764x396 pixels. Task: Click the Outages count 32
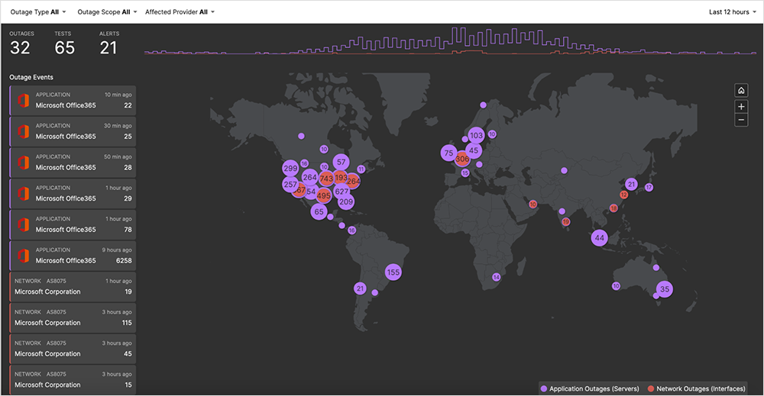coord(20,47)
